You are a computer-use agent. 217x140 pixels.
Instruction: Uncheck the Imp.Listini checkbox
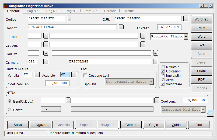pyautogui.click(x=163, y=75)
